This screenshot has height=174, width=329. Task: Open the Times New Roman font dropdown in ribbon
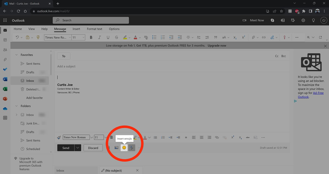pyautogui.click(x=58, y=37)
